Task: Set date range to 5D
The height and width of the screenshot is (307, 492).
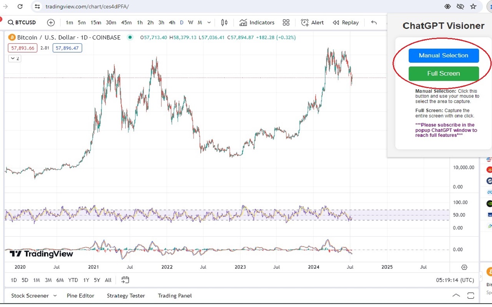Action: coord(25,280)
